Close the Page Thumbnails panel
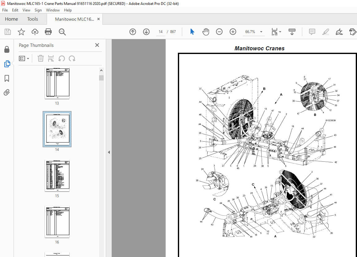The width and height of the screenshot is (357, 257). pyautogui.click(x=97, y=45)
